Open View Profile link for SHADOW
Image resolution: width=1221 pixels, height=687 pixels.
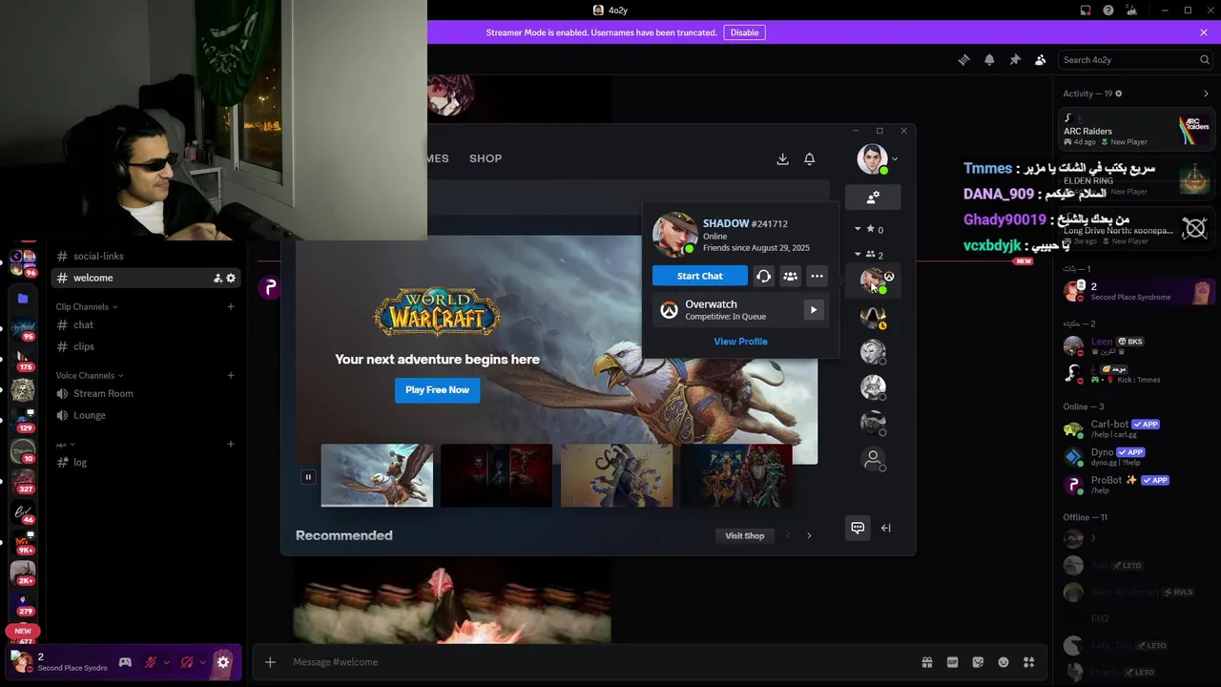pyautogui.click(x=740, y=341)
